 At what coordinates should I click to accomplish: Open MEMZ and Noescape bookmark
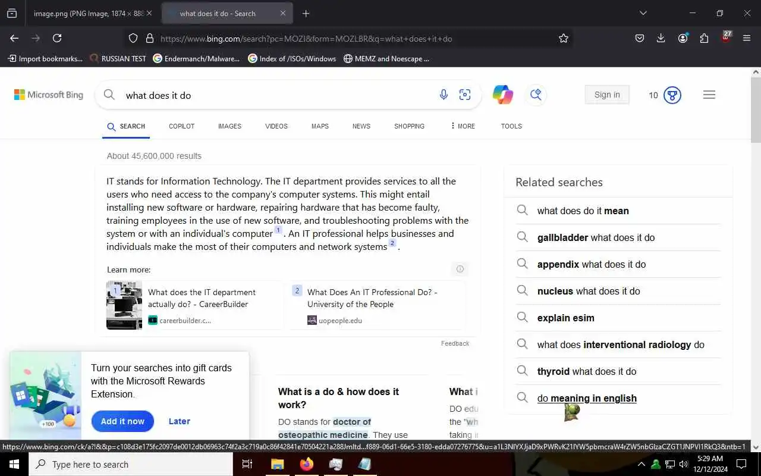[x=386, y=58]
